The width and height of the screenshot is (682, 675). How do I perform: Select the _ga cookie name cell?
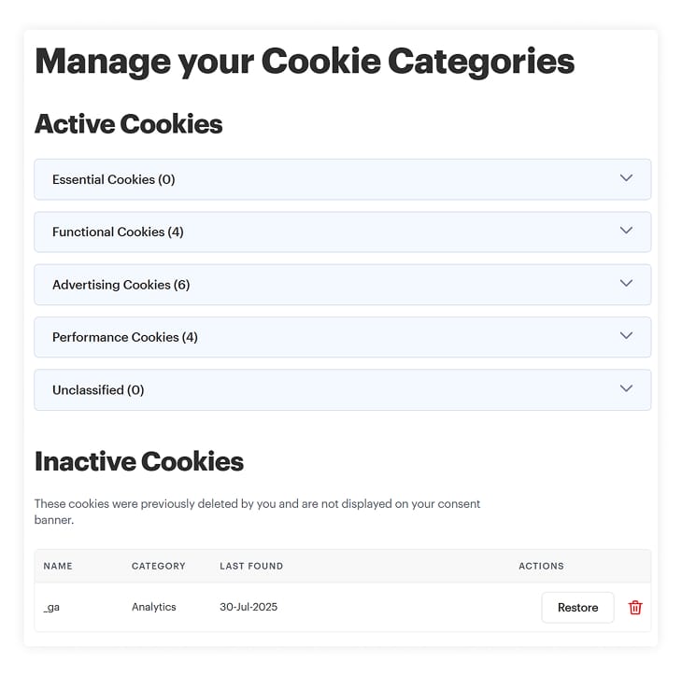[x=51, y=607]
